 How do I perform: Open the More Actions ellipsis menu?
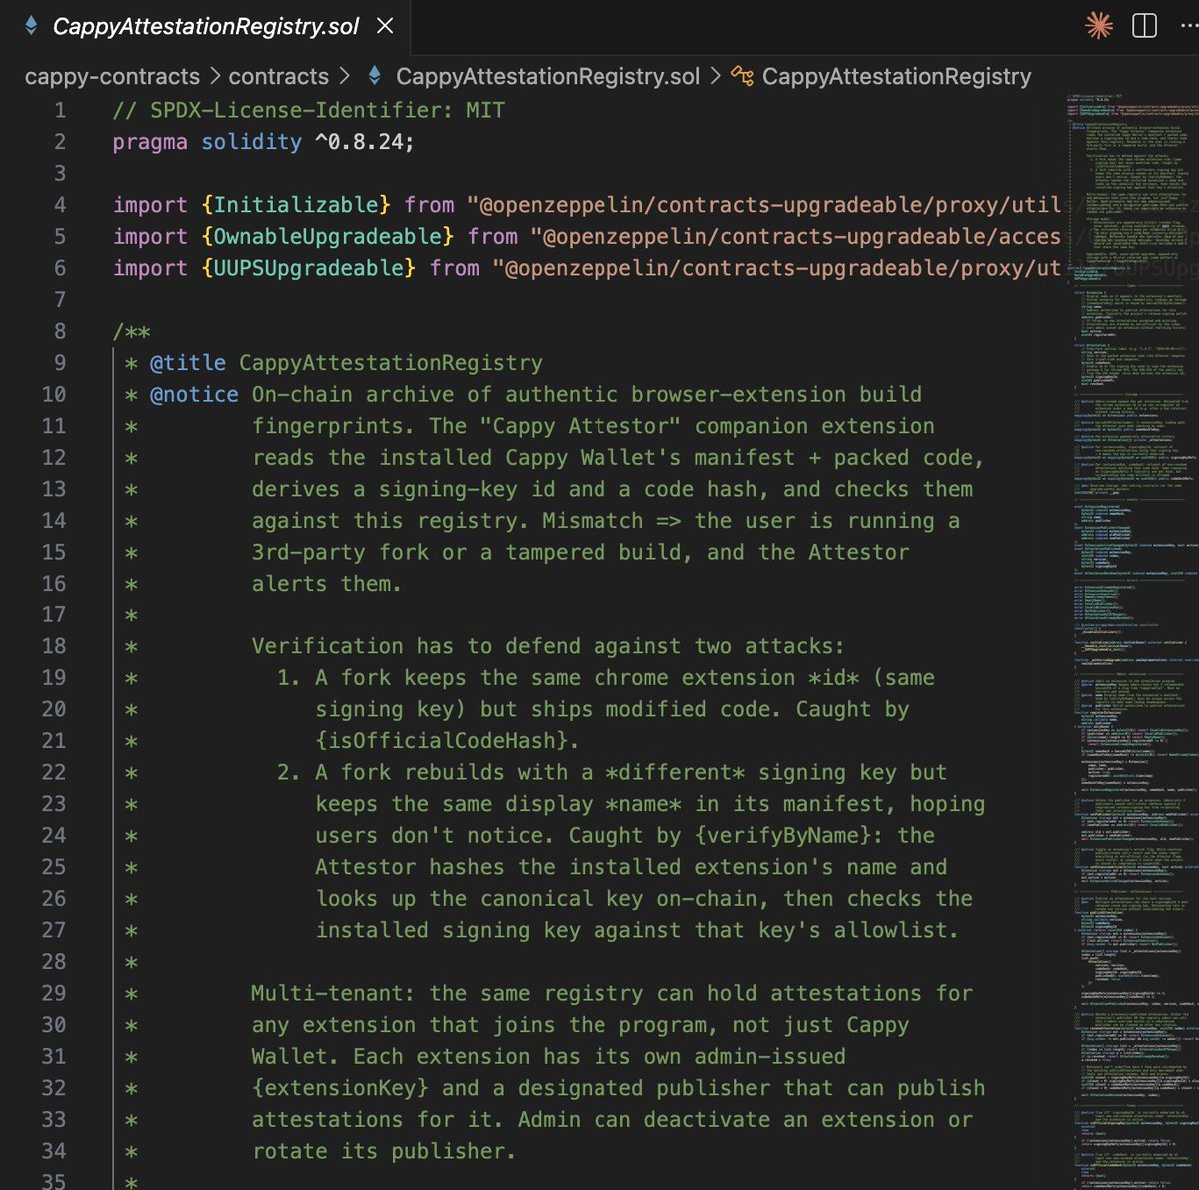1188,26
